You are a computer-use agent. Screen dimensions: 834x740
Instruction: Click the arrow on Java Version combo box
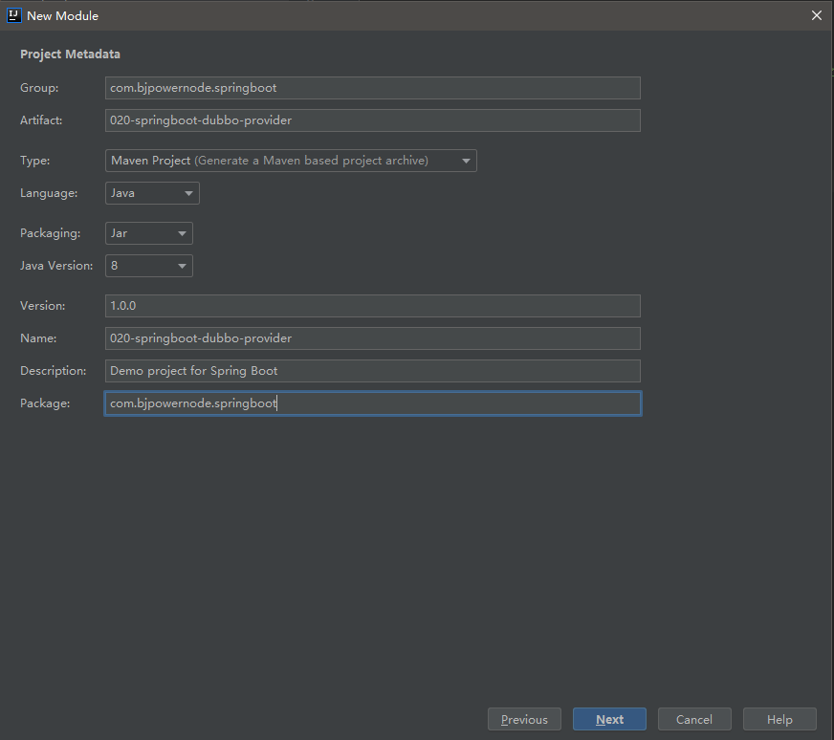(x=182, y=266)
